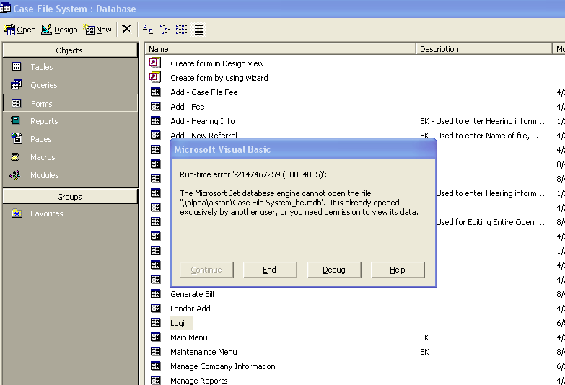Click the Queries object icon

click(16, 84)
